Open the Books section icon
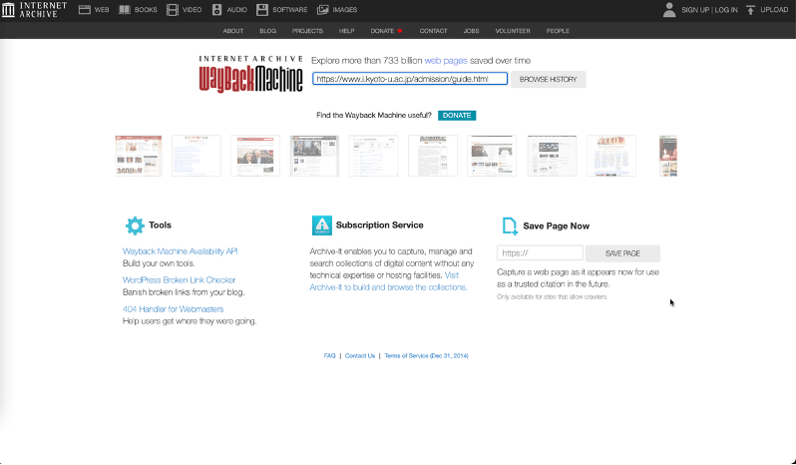 coord(125,10)
